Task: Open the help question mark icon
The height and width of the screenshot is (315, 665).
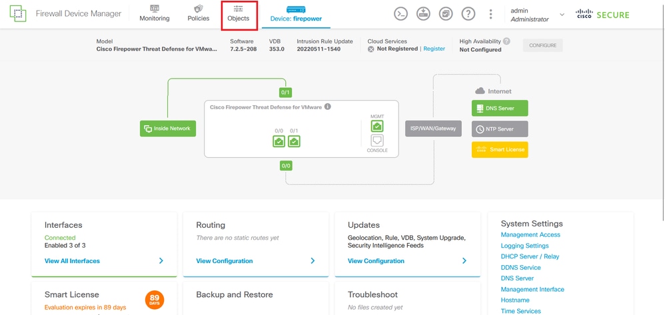Action: coord(468,13)
